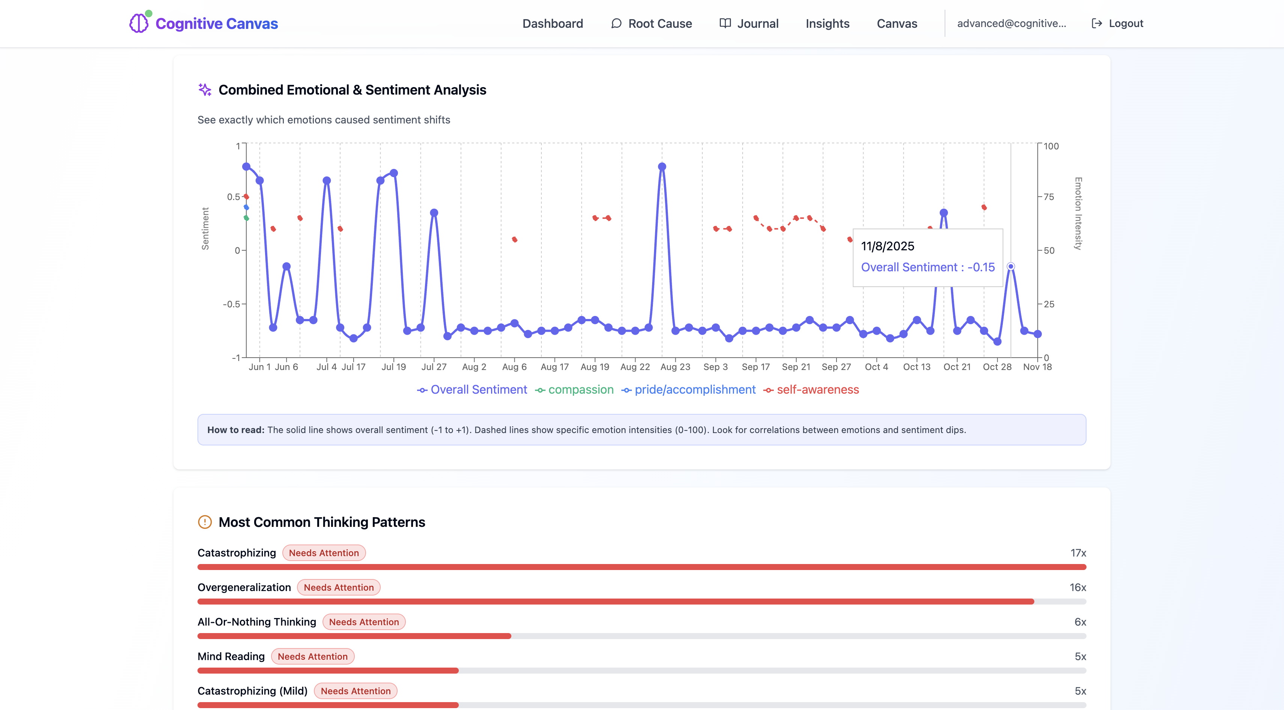This screenshot has height=710, width=1284.
Task: Toggle the pride/accomplishment legend series
Action: [x=688, y=390]
